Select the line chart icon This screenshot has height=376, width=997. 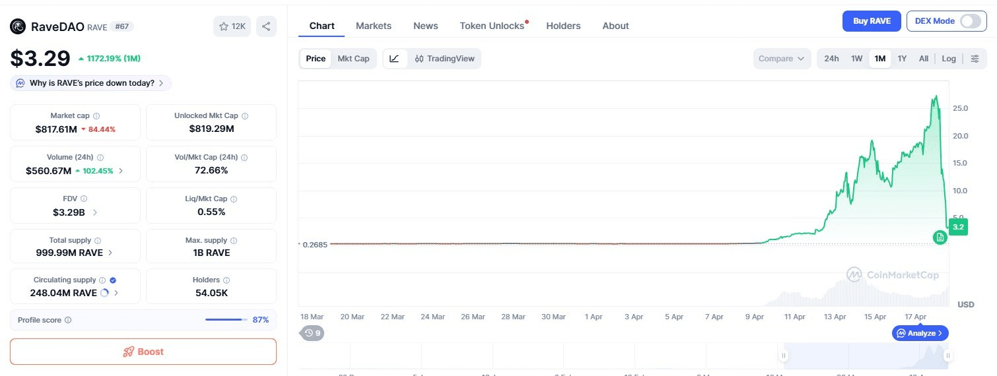pyautogui.click(x=394, y=59)
